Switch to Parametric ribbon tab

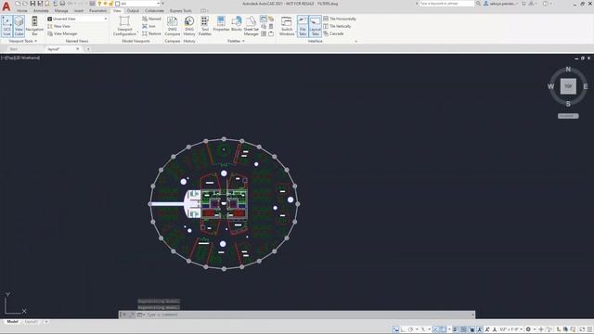97,11
